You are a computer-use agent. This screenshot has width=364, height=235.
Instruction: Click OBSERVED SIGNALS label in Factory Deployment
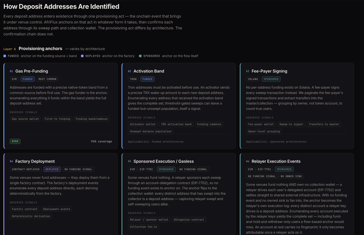coord(23,202)
